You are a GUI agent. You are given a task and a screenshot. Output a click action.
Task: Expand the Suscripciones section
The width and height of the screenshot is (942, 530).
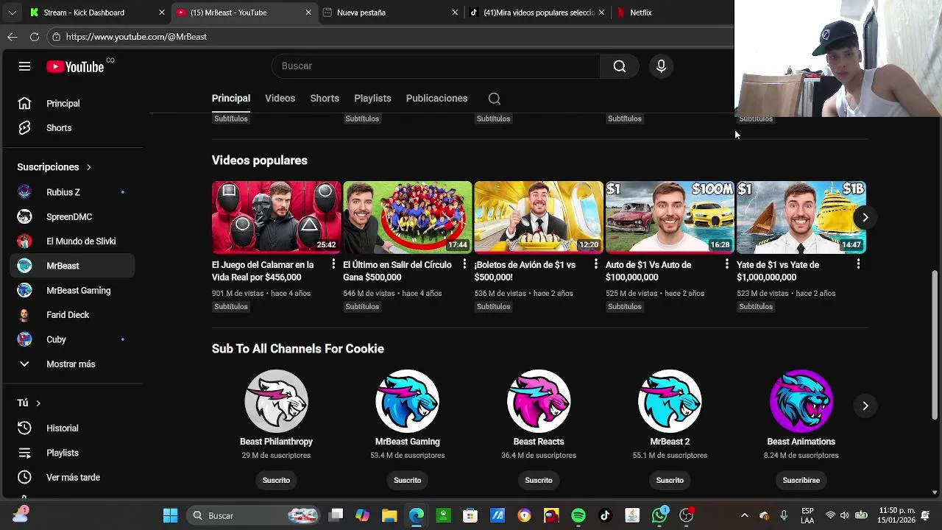(x=54, y=167)
